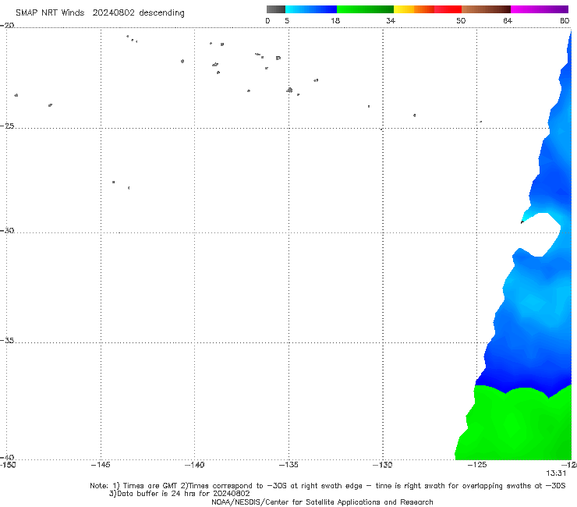Screen dimensions: 577x507
Task: Click the swath time stamp '13:31'
Action: pyautogui.click(x=556, y=473)
